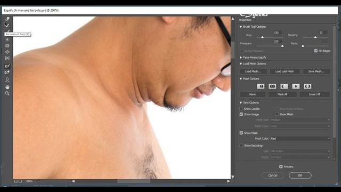Screen dimensions: 341x192
Task: Click the Load Last Mesh button
Action: point(285,71)
